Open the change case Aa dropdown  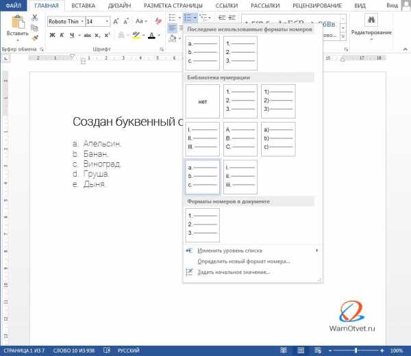point(141,21)
